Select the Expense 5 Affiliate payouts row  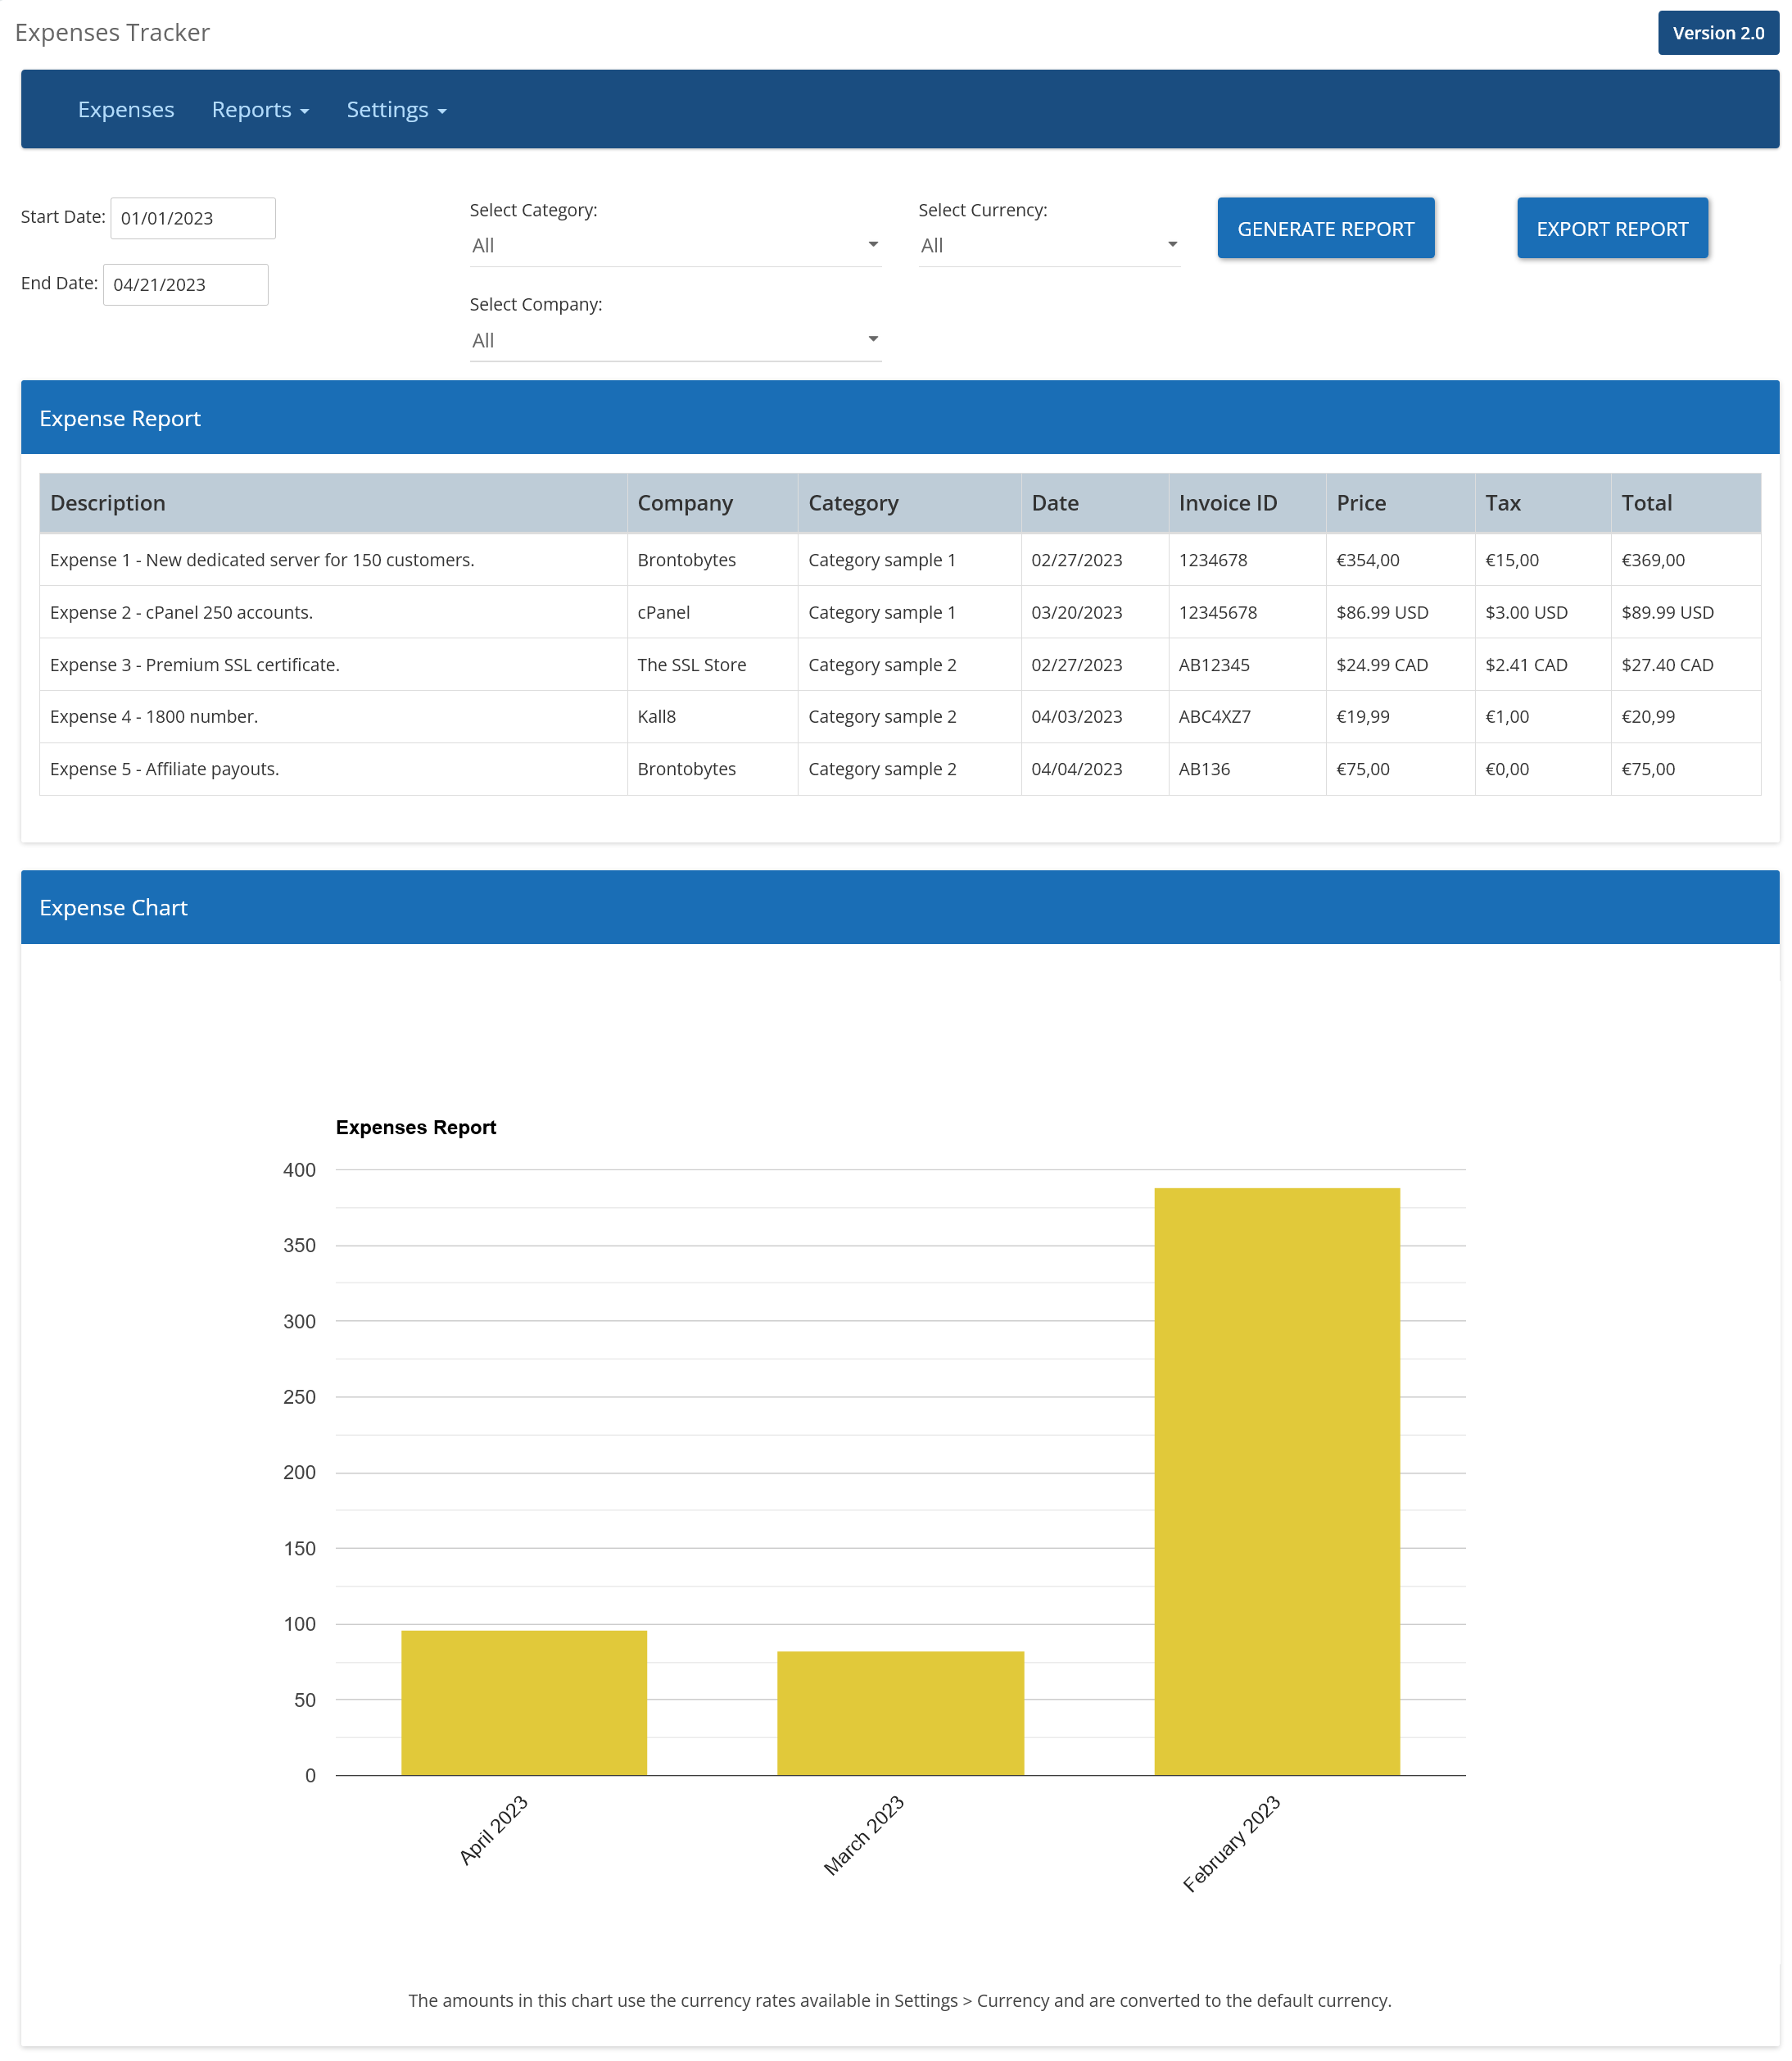164,769
